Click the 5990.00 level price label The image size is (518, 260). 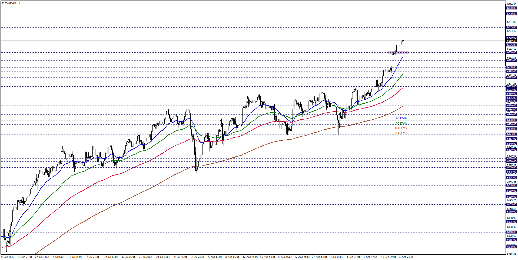[512, 247]
